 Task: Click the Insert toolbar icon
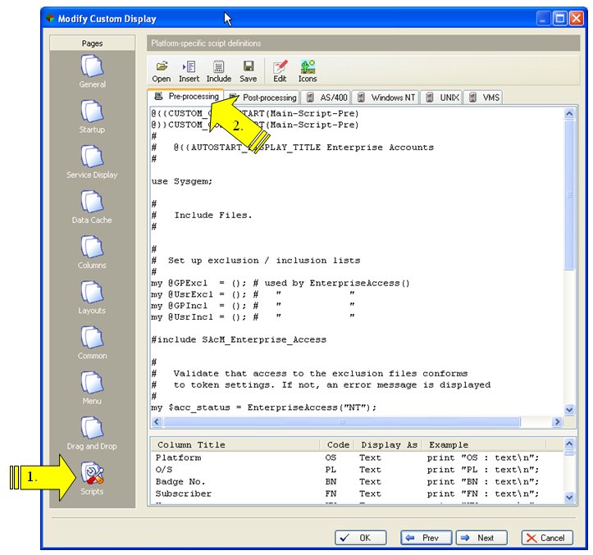(189, 71)
